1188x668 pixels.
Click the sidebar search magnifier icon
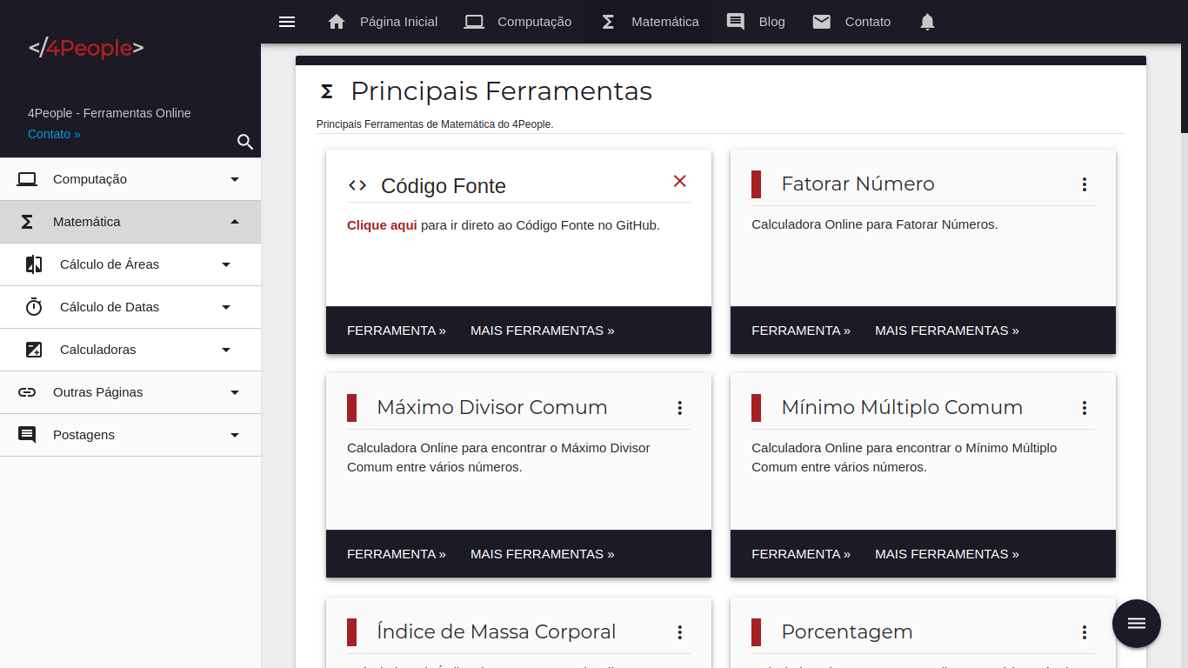click(x=245, y=142)
